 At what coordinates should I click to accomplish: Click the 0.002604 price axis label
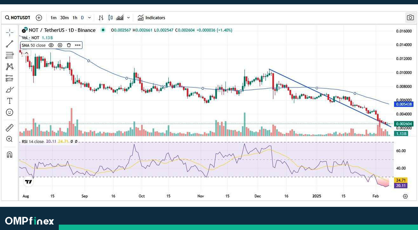404,124
